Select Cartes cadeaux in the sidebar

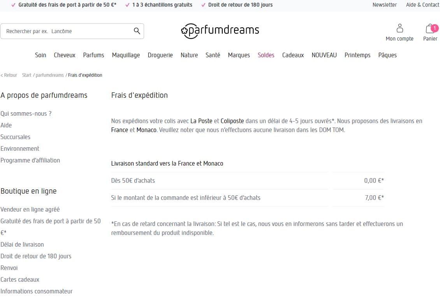[20, 279]
